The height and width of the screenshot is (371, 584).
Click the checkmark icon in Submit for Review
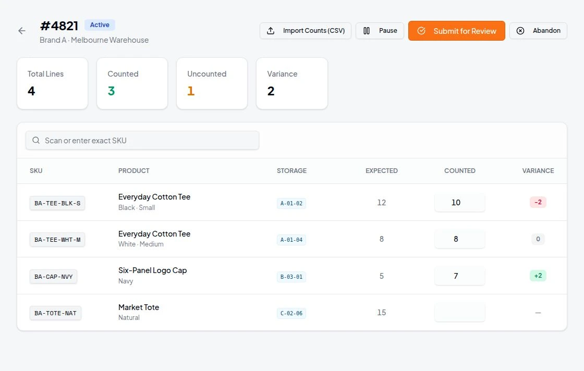tap(421, 31)
